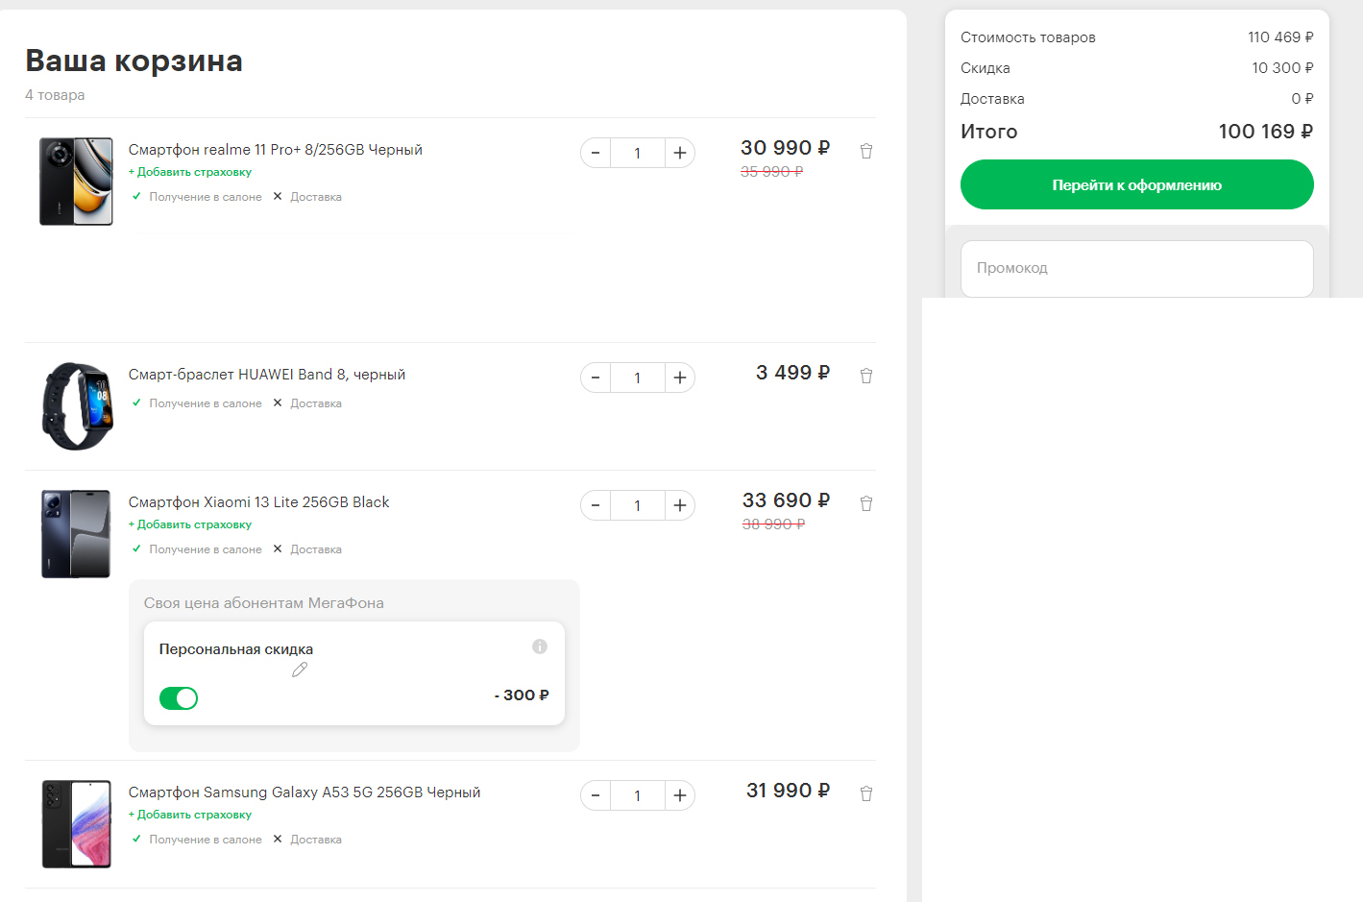Decrease Samsung Galaxy A53 quantity

pos(596,795)
